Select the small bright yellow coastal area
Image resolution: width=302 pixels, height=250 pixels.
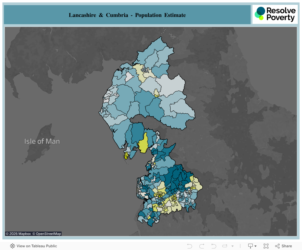[126, 156]
